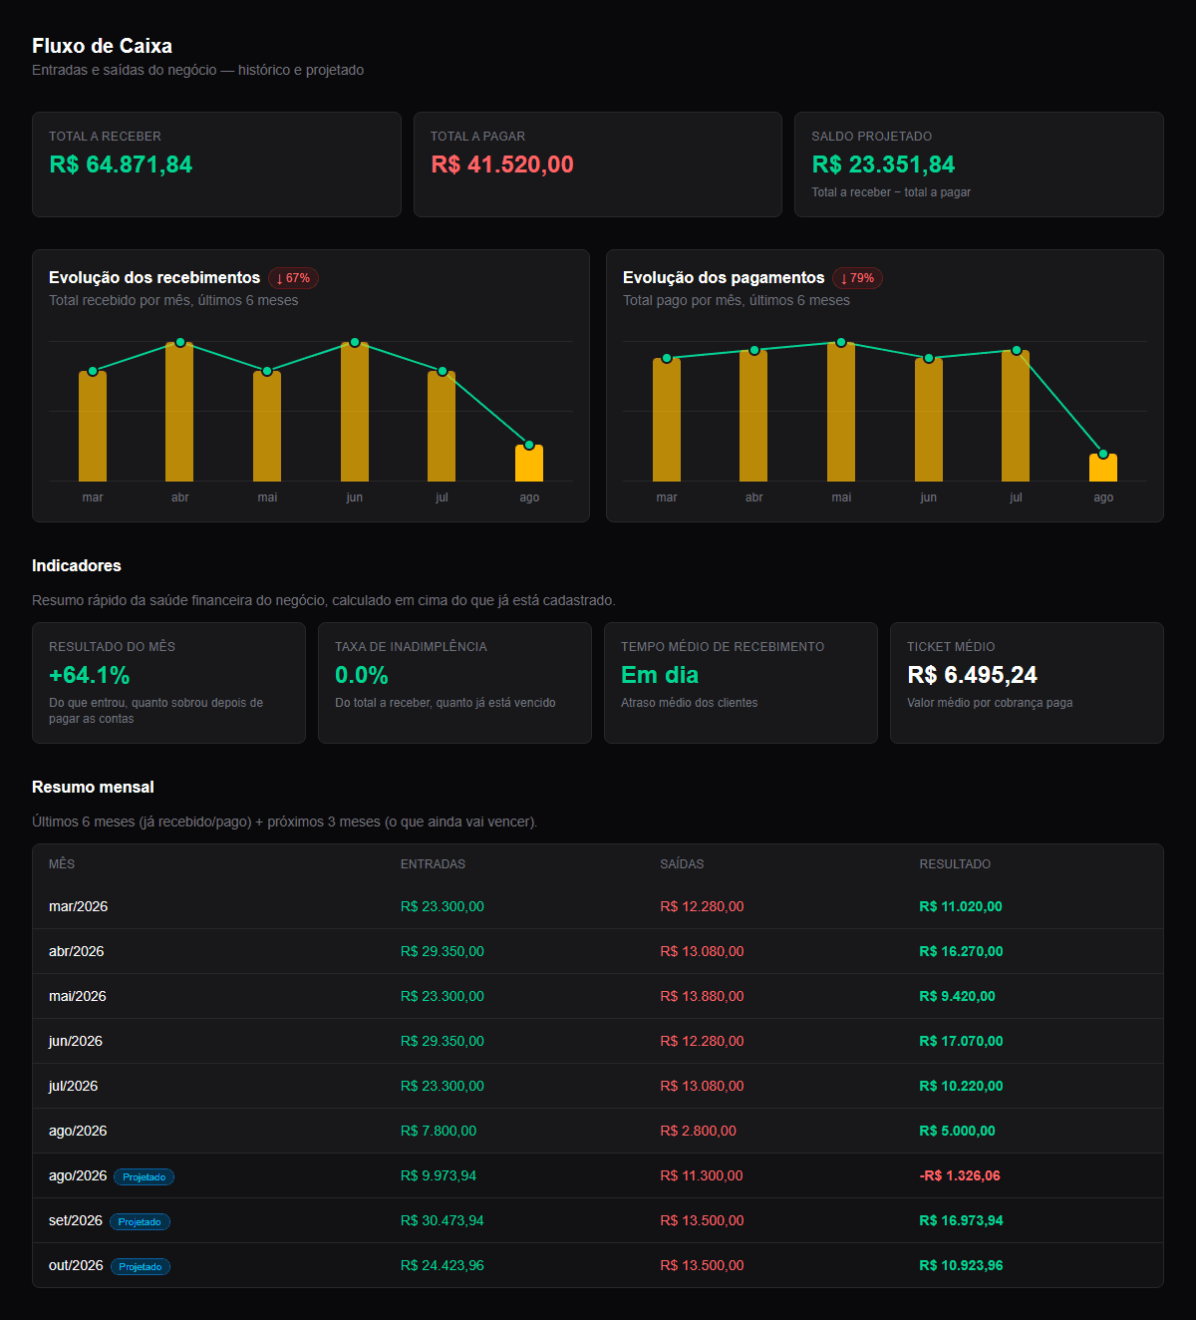The height and width of the screenshot is (1320, 1196).
Task: Click the ENTRADAS column header
Action: click(433, 864)
